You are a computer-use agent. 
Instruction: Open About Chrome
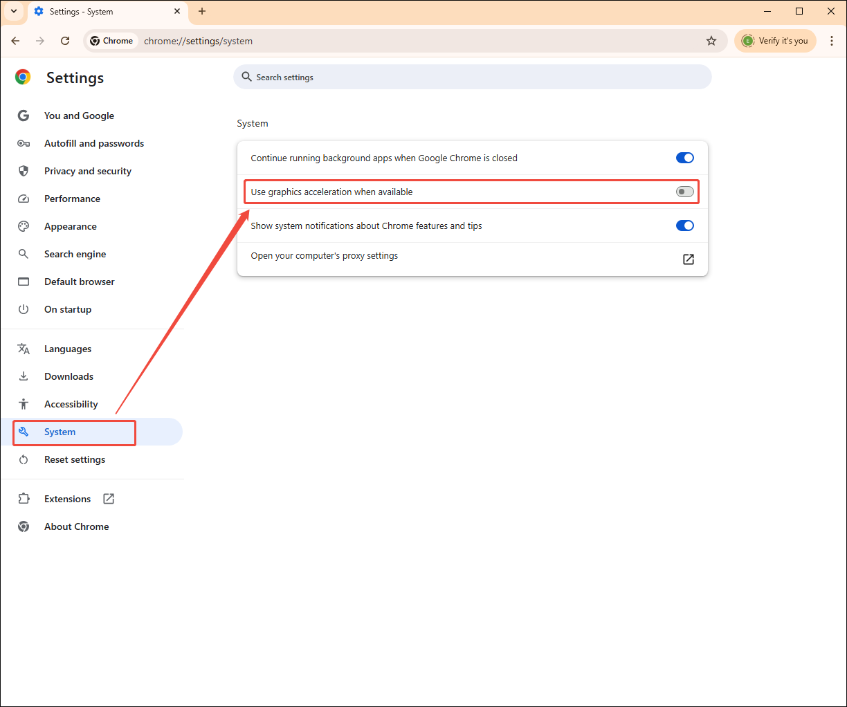[76, 526]
